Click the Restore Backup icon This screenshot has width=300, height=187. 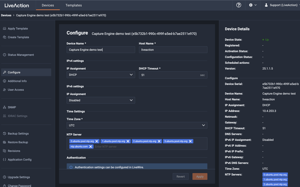tap(4, 142)
